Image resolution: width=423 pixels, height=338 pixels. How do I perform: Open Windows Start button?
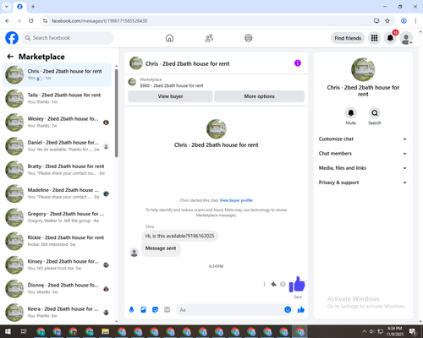8,331
